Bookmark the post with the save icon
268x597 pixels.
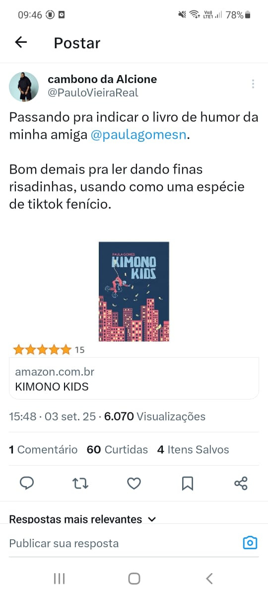[x=187, y=483]
